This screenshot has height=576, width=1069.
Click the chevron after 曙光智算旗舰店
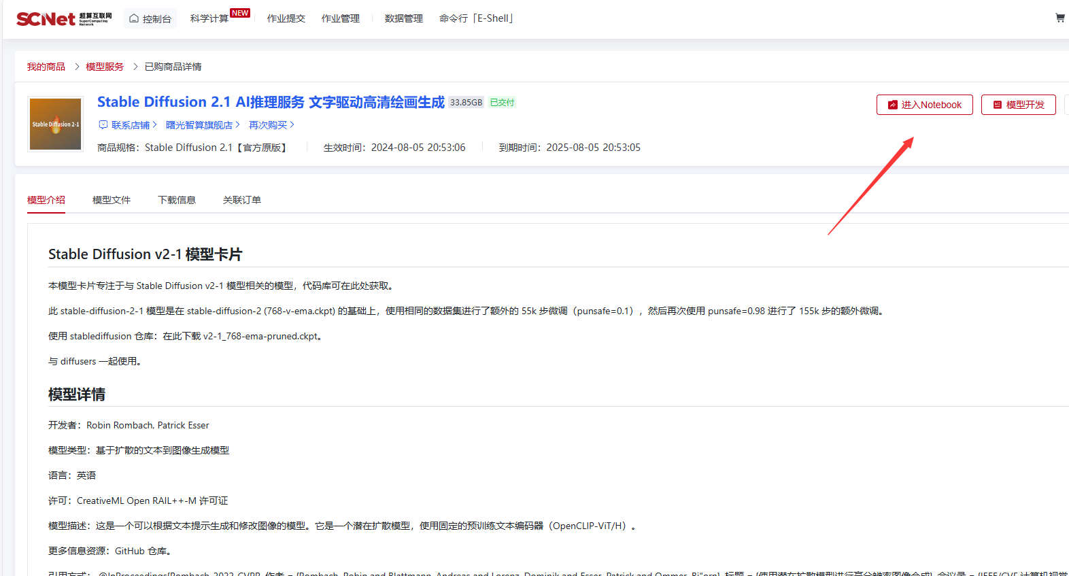tap(237, 125)
